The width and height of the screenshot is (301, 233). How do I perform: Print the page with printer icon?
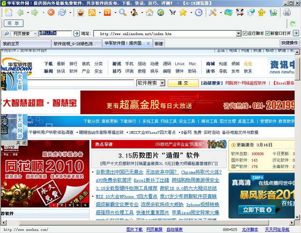click(x=287, y=13)
